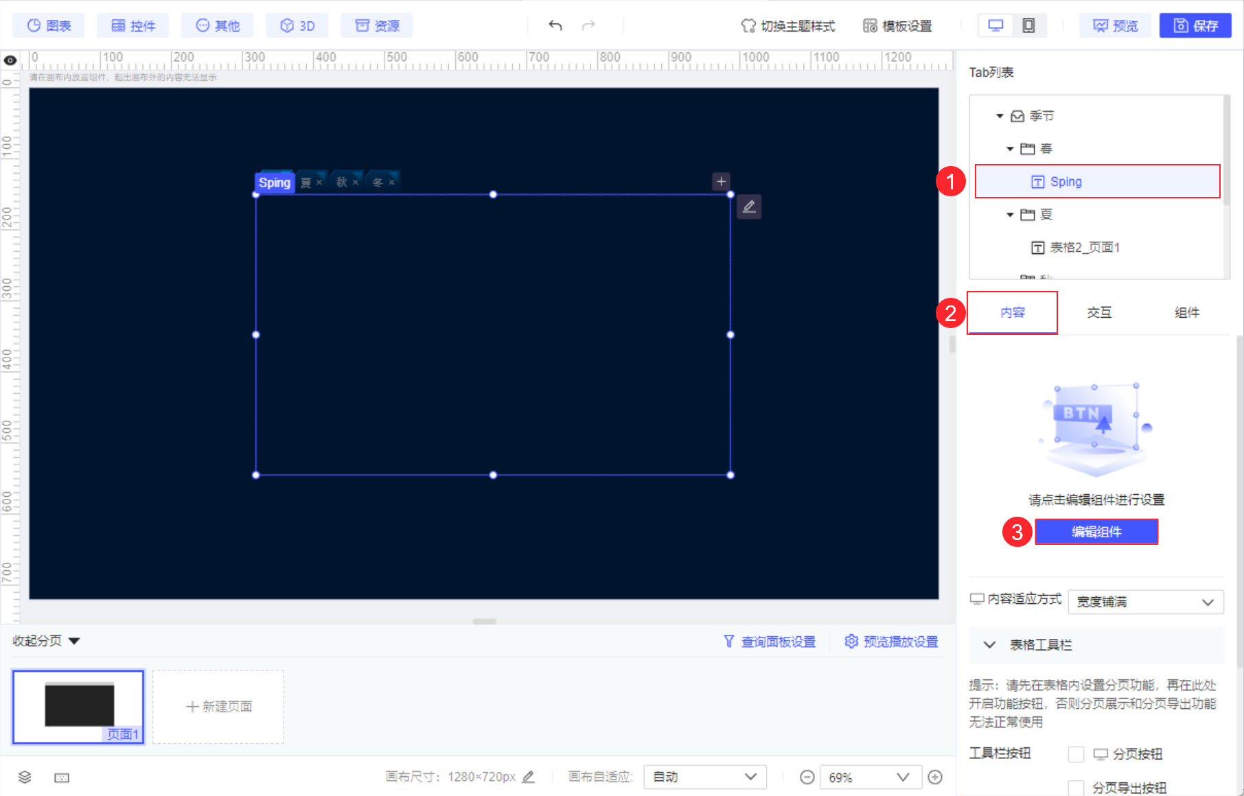
Task: Collapse the 春 folder node
Action: (1010, 149)
